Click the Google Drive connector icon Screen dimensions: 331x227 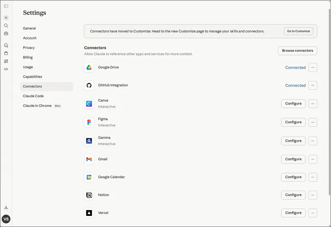pos(89,67)
